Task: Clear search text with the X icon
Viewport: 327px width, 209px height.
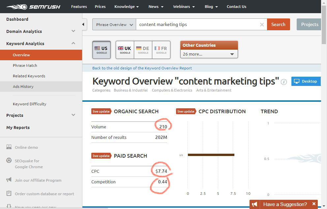Action: click(262, 25)
